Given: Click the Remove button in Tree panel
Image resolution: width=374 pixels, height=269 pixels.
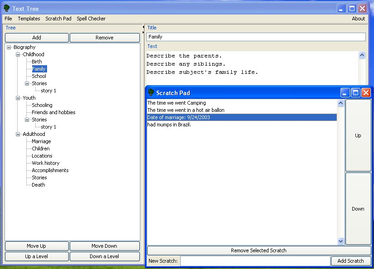Looking at the screenshot, I should [x=105, y=38].
